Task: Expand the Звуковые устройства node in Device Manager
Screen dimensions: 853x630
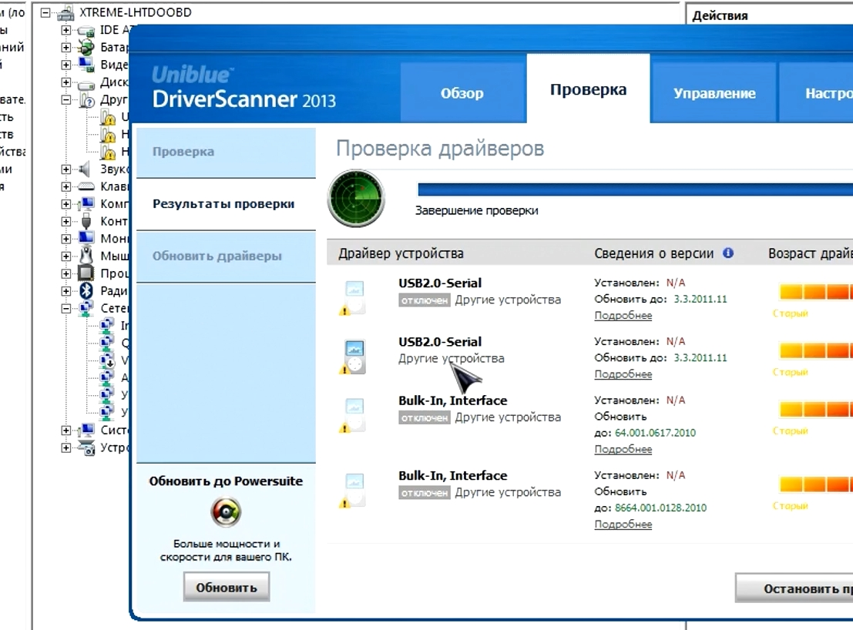Action: [x=65, y=169]
